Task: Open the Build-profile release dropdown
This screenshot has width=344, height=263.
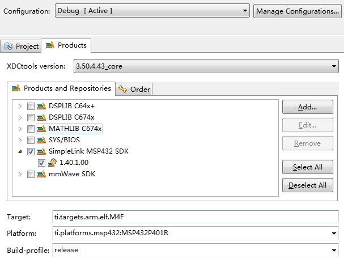Action: click(x=196, y=250)
